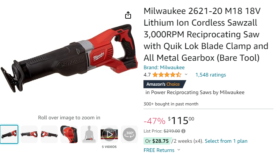Click the product title text
Viewport: 280px width, 153px height.
[206, 34]
